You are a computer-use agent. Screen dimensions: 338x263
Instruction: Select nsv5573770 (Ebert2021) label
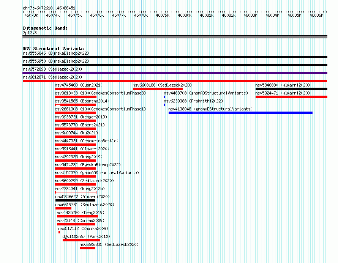tap(80, 125)
